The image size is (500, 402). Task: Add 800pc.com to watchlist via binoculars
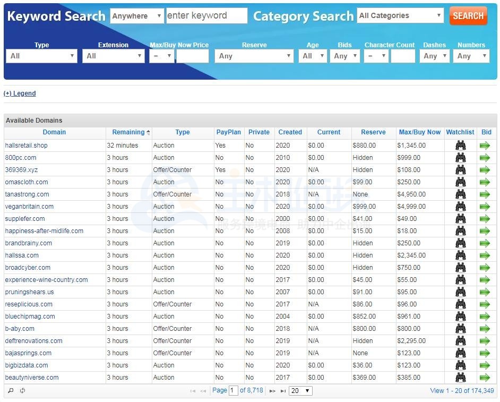tap(460, 158)
